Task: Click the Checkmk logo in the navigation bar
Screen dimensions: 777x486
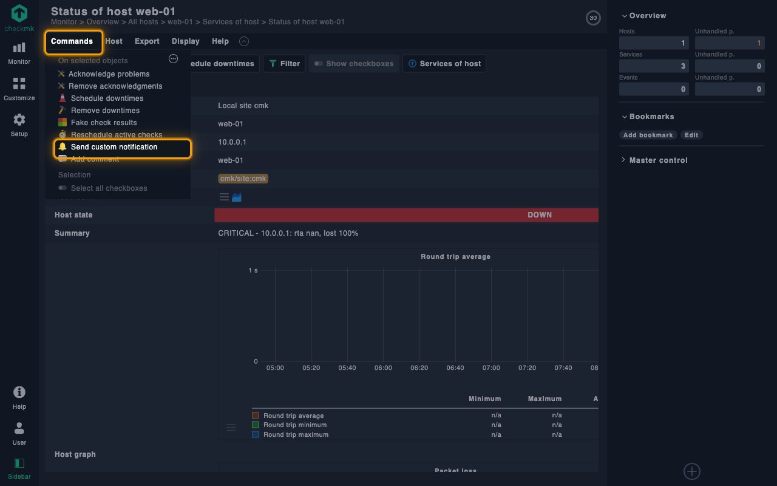Action: 19,19
